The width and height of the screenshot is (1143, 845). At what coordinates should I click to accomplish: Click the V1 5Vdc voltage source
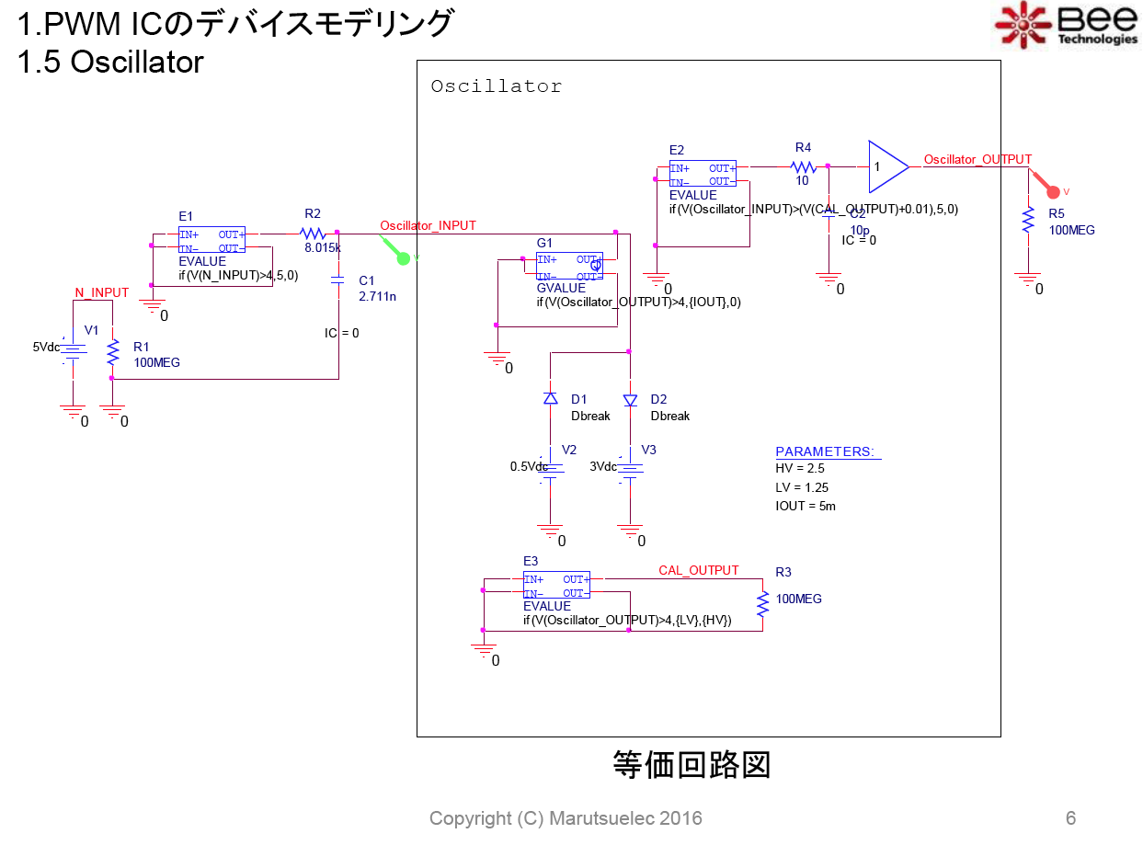tap(71, 349)
